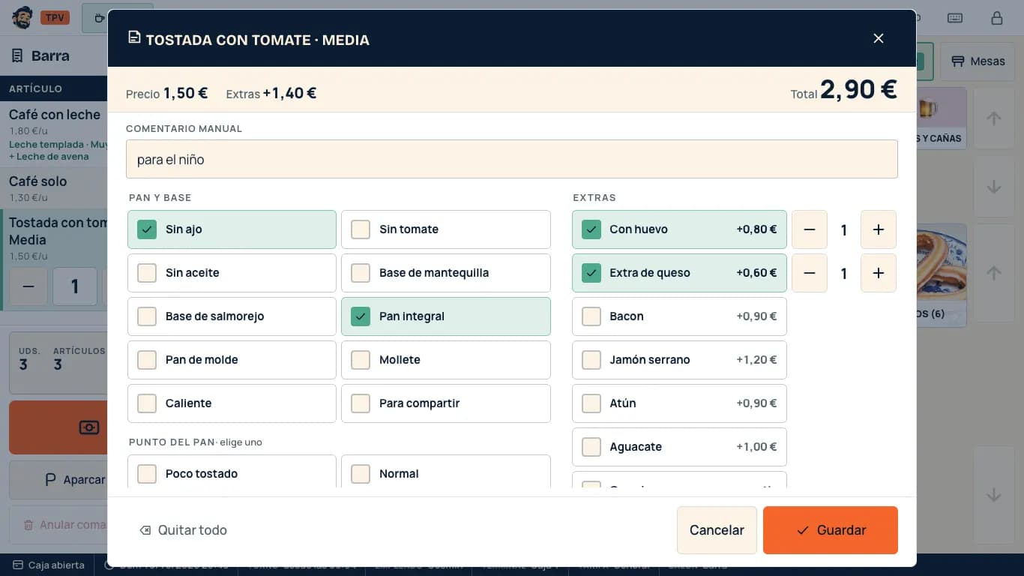Viewport: 1024px width, 576px height.
Task: Select the Café con leche order line
Action: click(x=54, y=134)
